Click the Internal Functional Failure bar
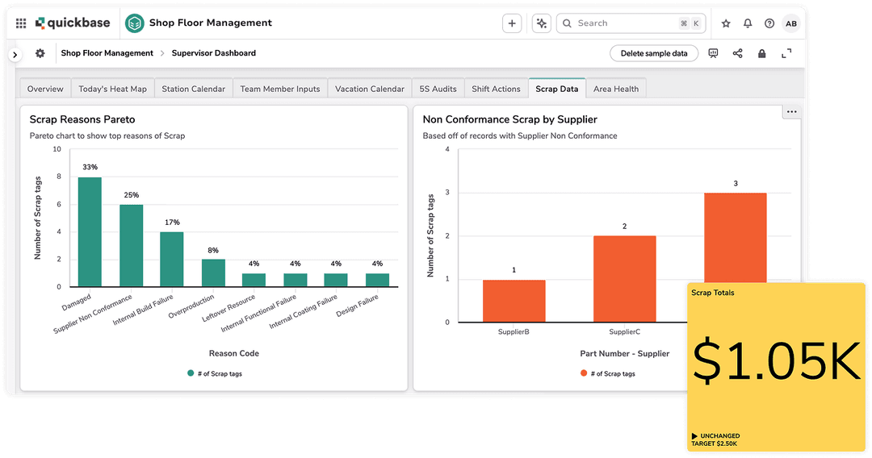Image resolution: width=872 pixels, height=458 pixels. pyautogui.click(x=296, y=281)
